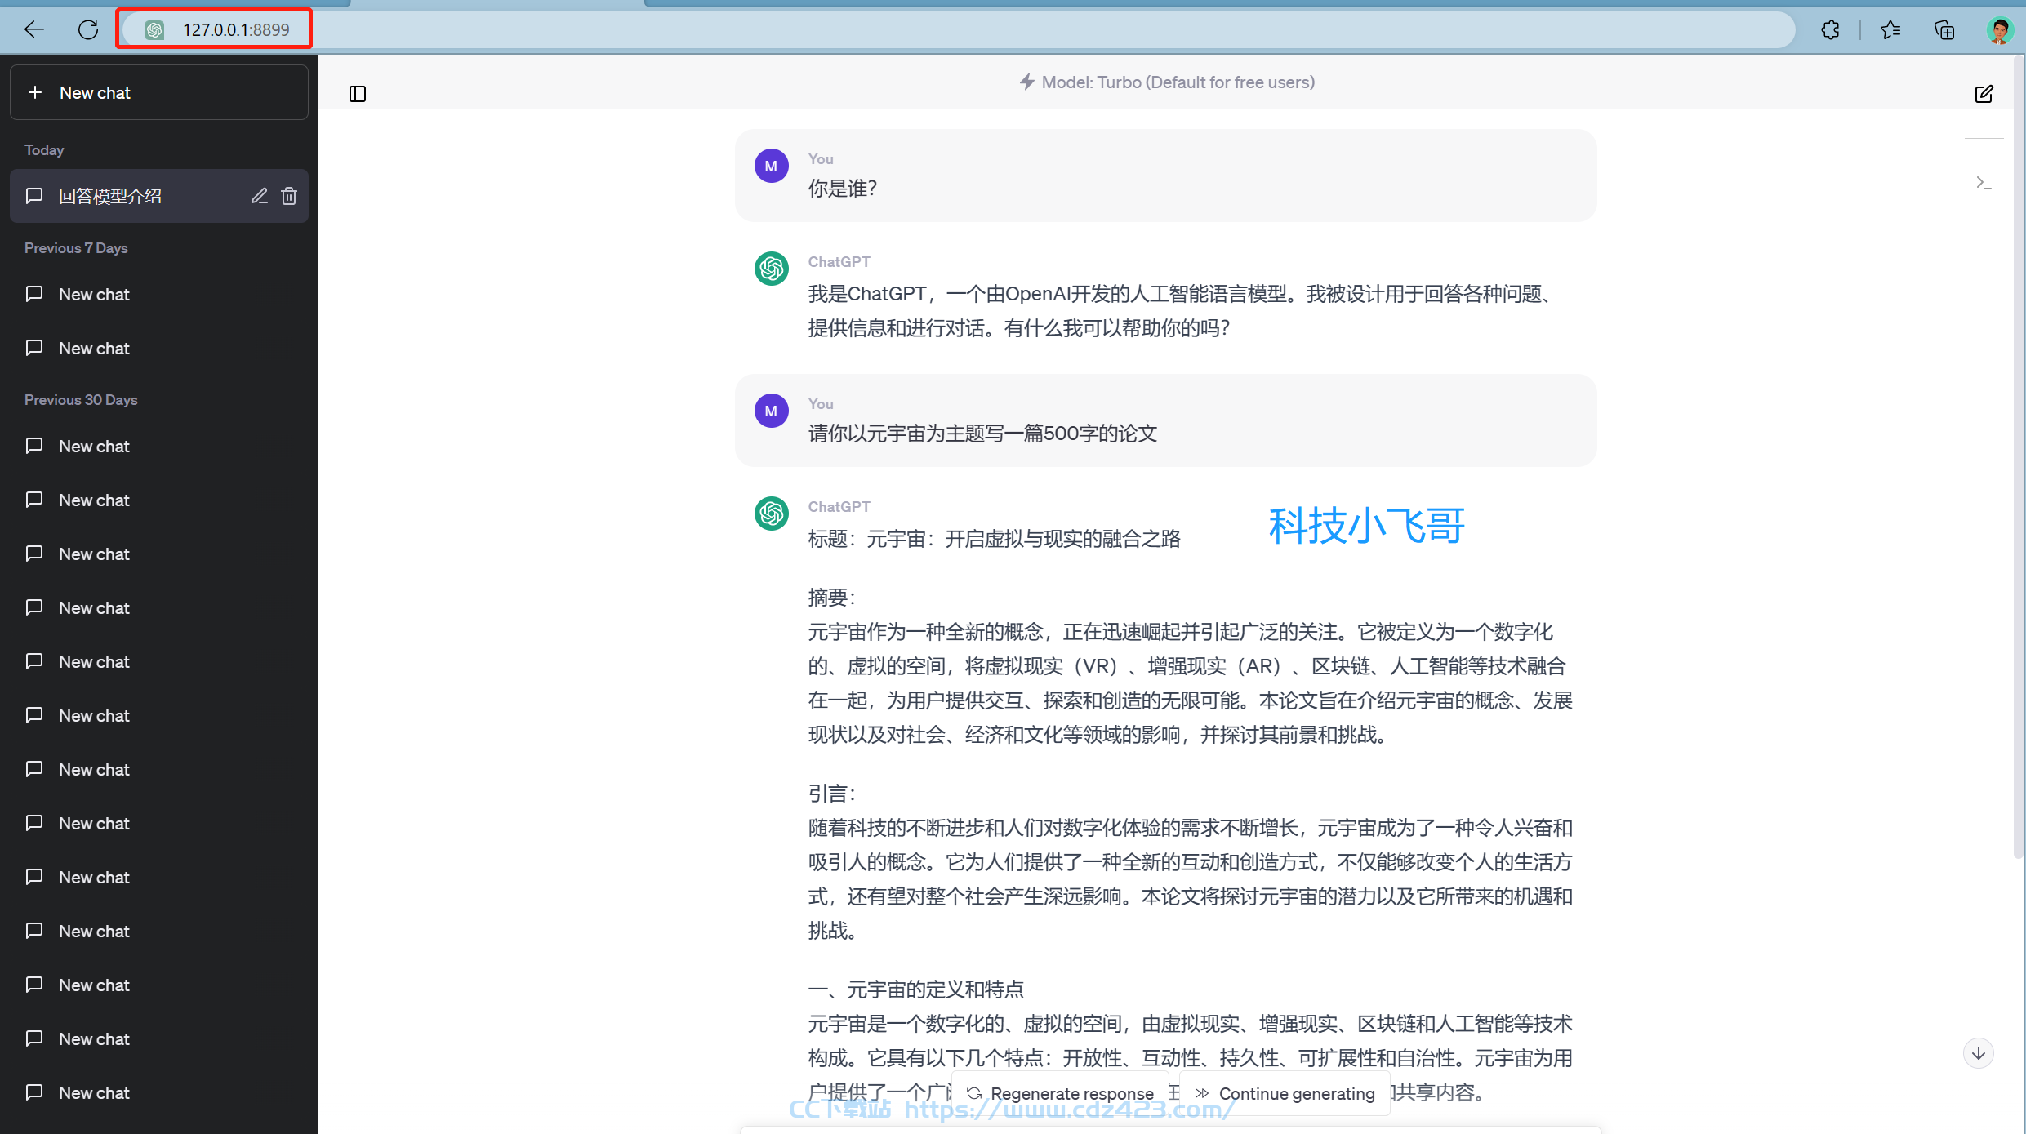Click the user message 你是谁?
The height and width of the screenshot is (1134, 2026).
842,189
